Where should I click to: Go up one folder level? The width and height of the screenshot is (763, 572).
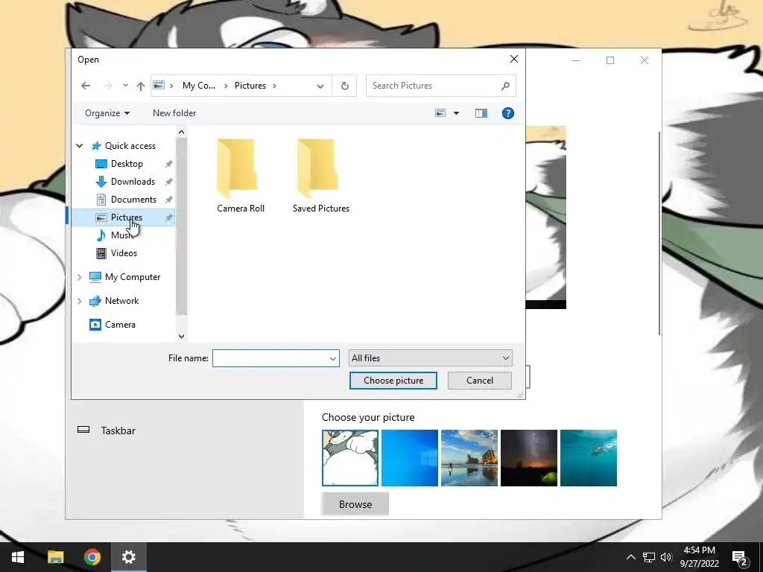pyautogui.click(x=141, y=86)
